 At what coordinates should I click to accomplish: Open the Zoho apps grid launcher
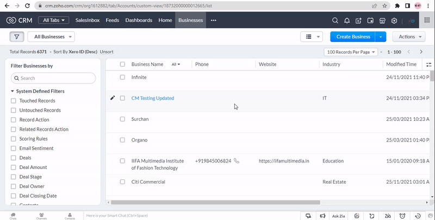pyautogui.click(x=427, y=20)
